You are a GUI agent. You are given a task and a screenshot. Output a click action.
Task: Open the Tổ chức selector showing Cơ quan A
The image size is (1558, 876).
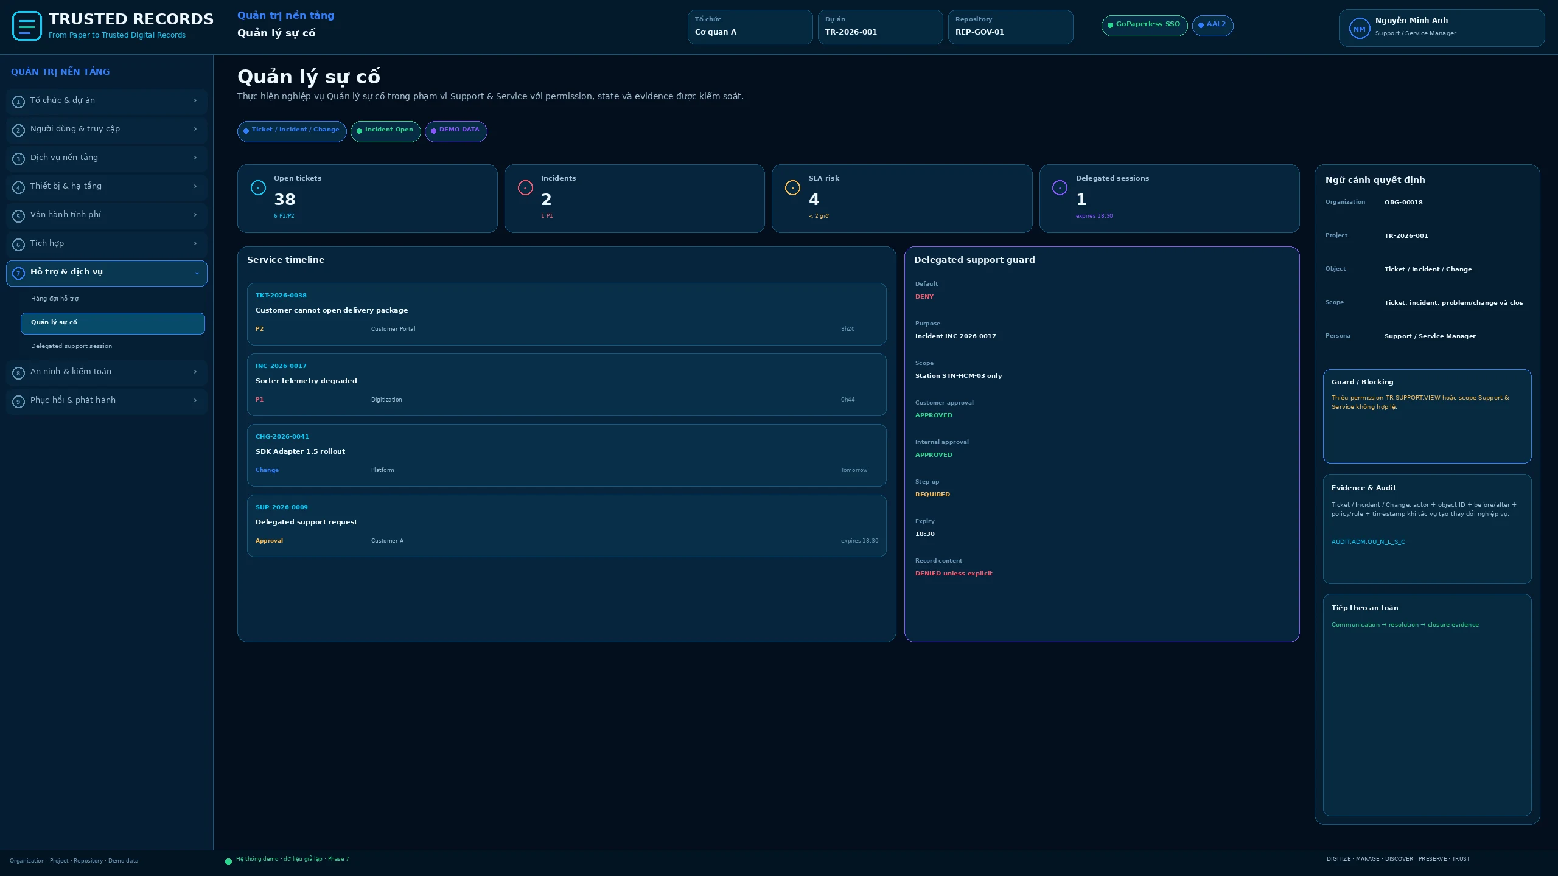[x=750, y=27]
